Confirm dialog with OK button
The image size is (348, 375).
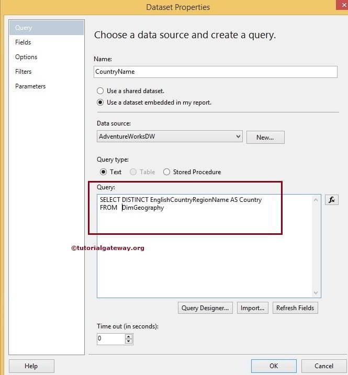pos(273,366)
